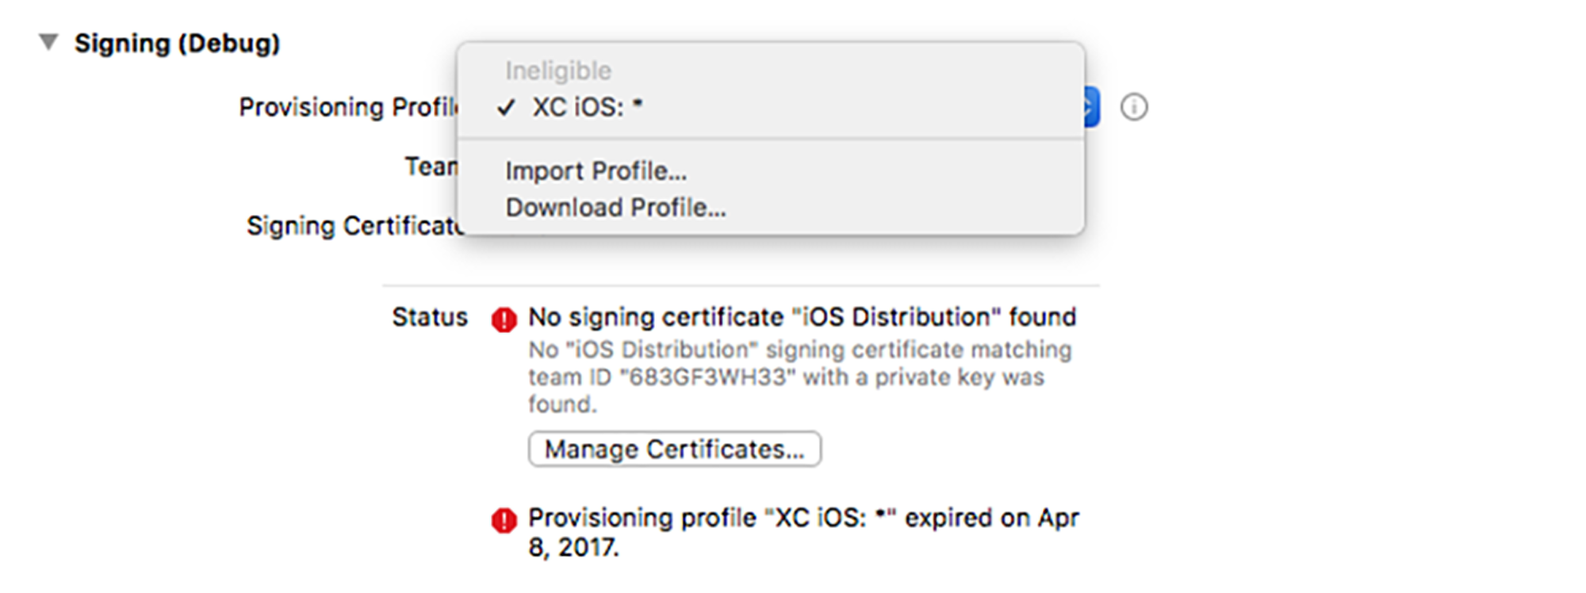Viewport: 1586px width, 593px height.
Task: Click the checkmark next to XC iOS
Action: point(507,108)
